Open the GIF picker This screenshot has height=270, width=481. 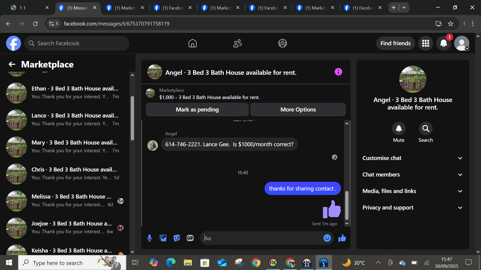(190, 238)
